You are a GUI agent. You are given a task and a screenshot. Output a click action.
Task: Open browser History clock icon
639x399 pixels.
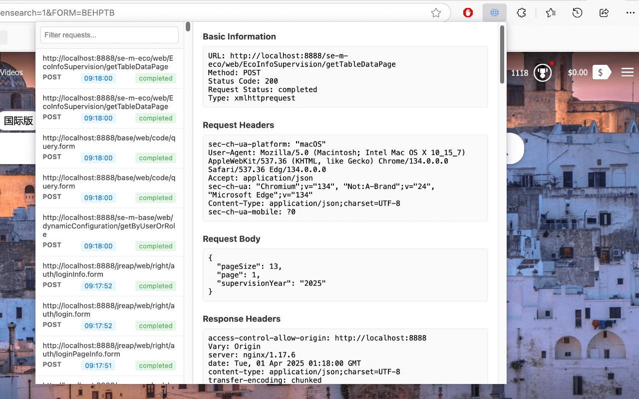(577, 13)
